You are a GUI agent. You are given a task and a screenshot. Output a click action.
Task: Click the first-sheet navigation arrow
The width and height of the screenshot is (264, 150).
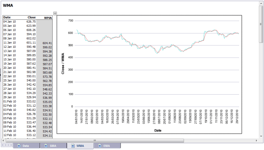[x=3, y=145]
